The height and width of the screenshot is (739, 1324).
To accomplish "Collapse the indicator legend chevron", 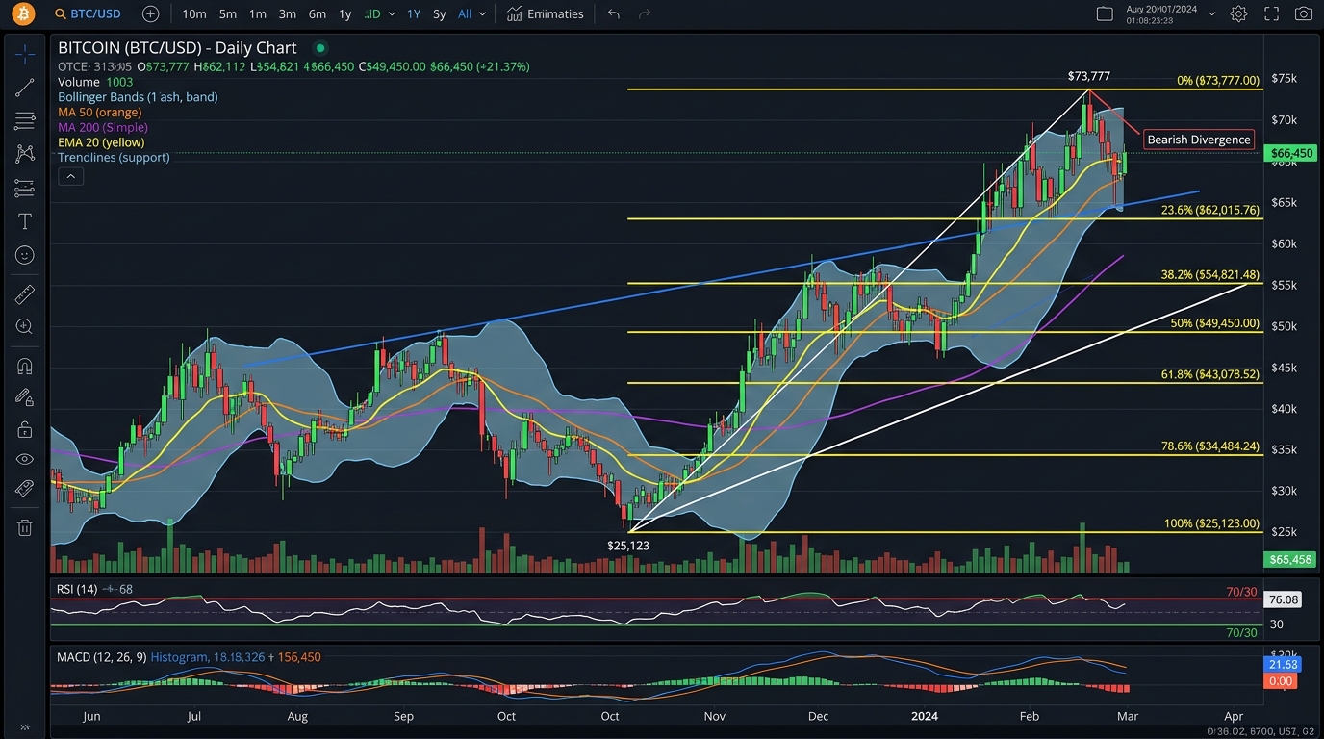I will 70,176.
